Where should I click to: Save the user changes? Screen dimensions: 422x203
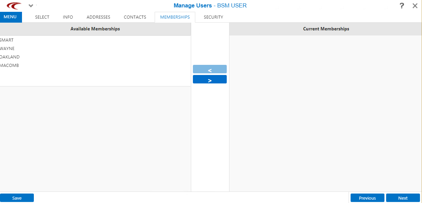(x=17, y=198)
